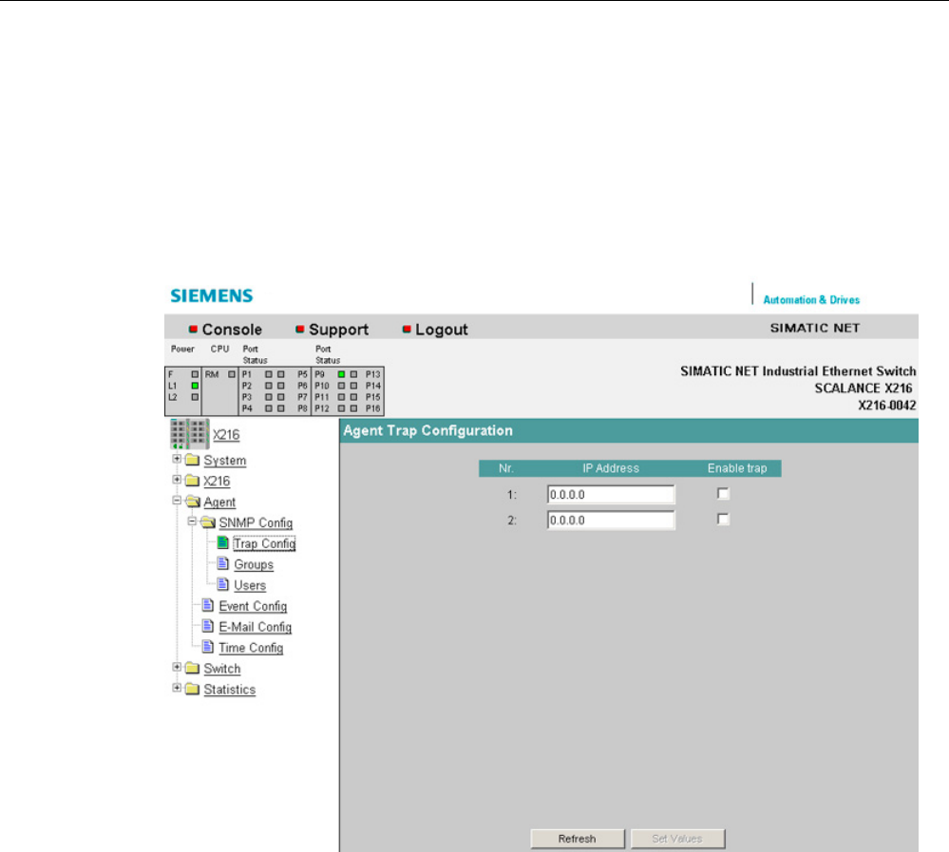Viewport: 949px width, 852px height.
Task: Click the Automation & Drives link
Action: coord(811,299)
